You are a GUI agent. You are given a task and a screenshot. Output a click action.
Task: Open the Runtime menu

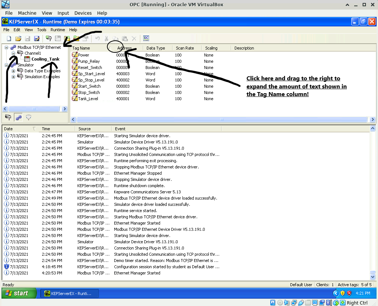58,30
